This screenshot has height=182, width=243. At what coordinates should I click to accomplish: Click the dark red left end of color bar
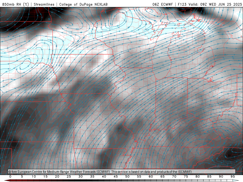click(7, 180)
